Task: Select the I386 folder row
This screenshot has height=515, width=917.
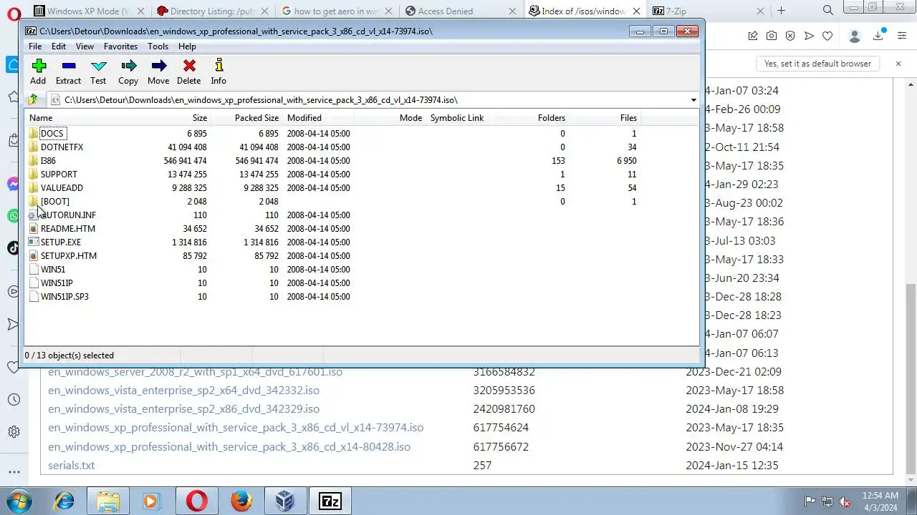Action: pos(362,161)
